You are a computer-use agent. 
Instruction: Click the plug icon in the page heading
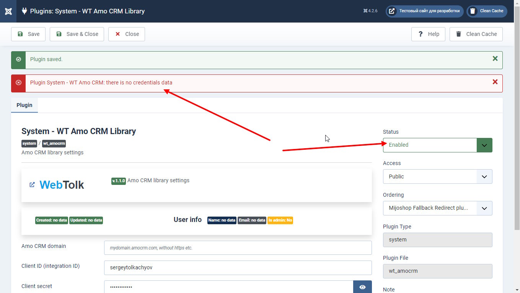[x=24, y=11]
